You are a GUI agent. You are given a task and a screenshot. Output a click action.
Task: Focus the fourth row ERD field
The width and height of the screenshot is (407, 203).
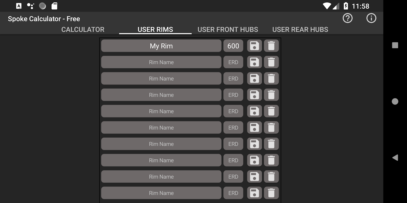click(233, 95)
